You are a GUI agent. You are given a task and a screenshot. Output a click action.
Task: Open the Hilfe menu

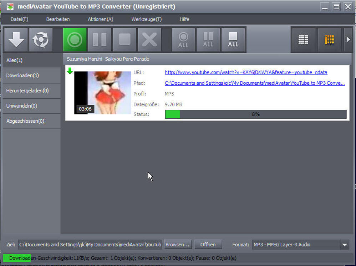point(184,19)
